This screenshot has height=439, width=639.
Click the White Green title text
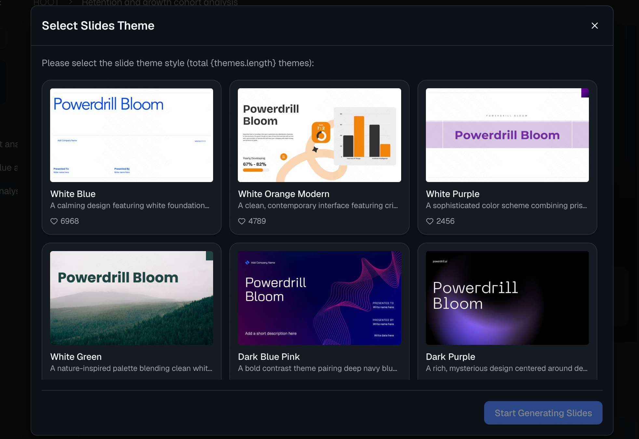(76, 357)
